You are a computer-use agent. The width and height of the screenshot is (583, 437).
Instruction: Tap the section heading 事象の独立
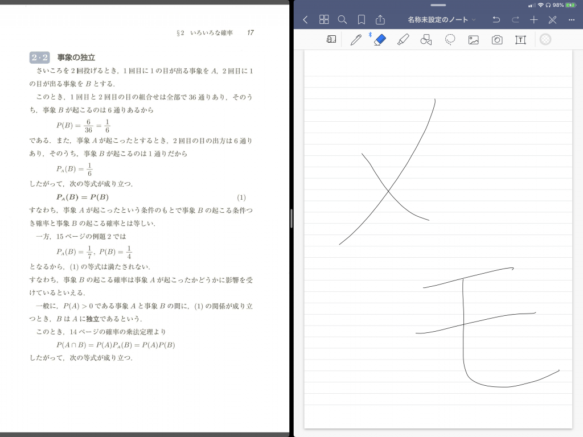(76, 57)
